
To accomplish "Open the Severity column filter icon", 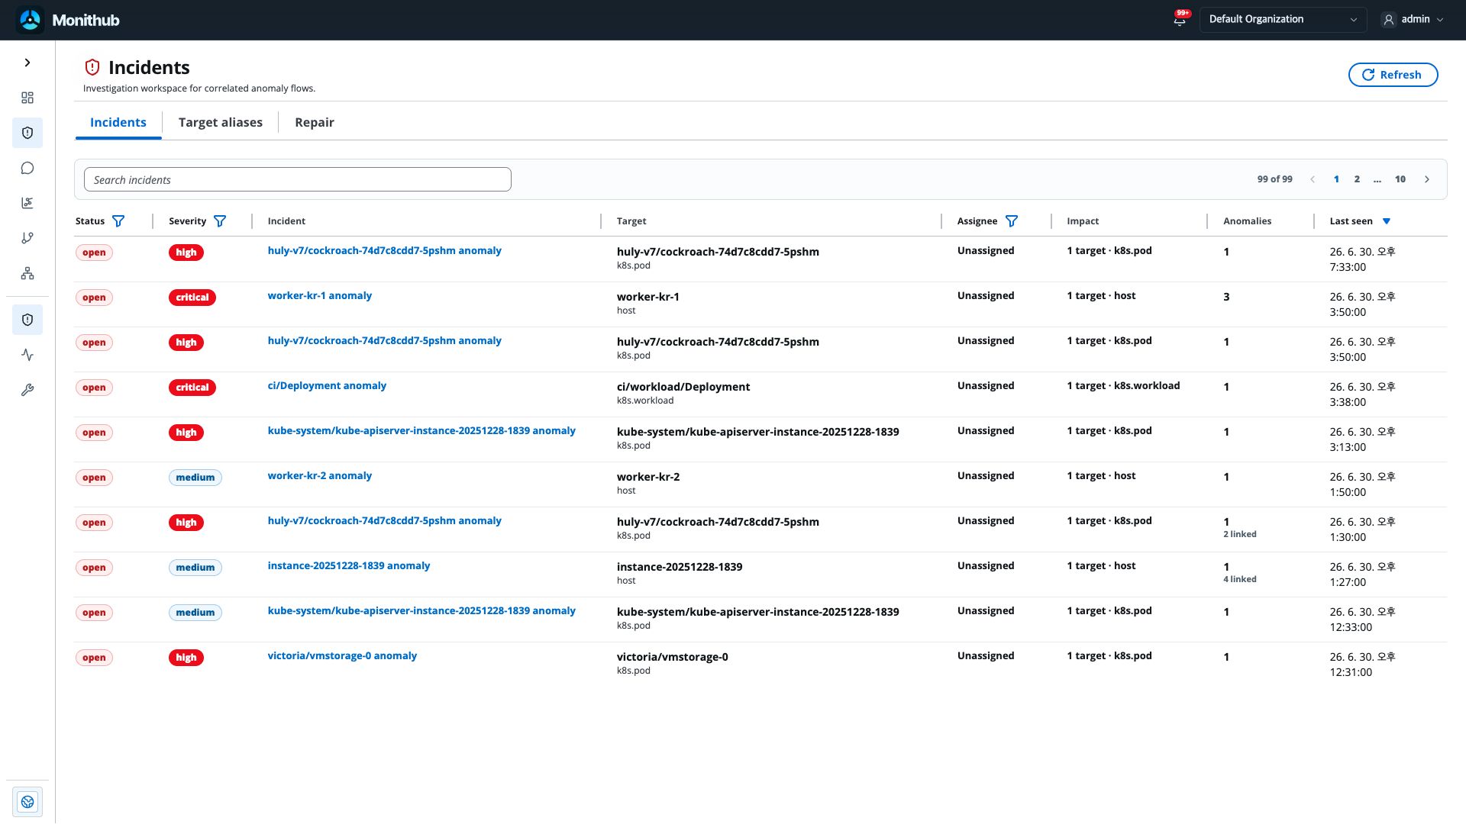I will (x=220, y=221).
